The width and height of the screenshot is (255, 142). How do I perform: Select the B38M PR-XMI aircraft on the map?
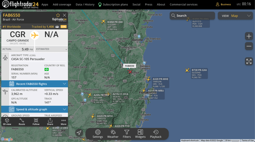click(x=103, y=21)
